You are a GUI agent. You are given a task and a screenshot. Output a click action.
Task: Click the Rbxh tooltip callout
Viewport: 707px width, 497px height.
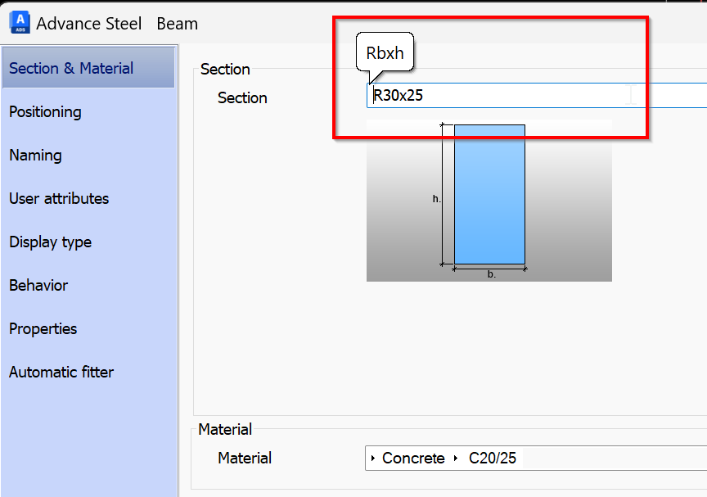(385, 52)
